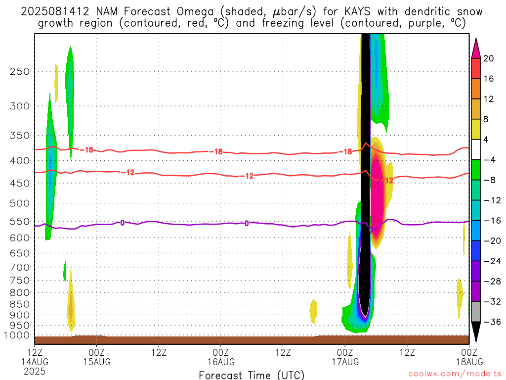Image resolution: width=506 pixels, height=380 pixels.
Task: Click the coolwx.com/modelts watermark link
Action: (x=455, y=374)
